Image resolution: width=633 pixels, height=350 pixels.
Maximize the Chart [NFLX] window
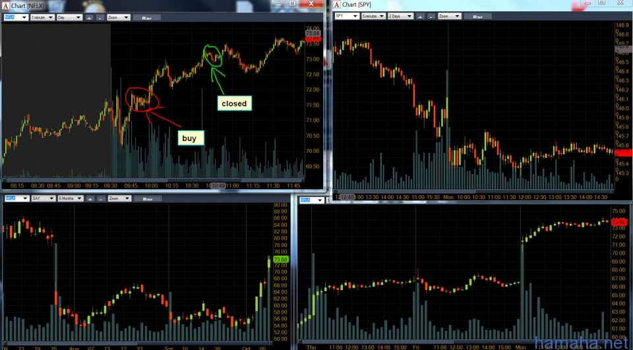click(x=293, y=4)
